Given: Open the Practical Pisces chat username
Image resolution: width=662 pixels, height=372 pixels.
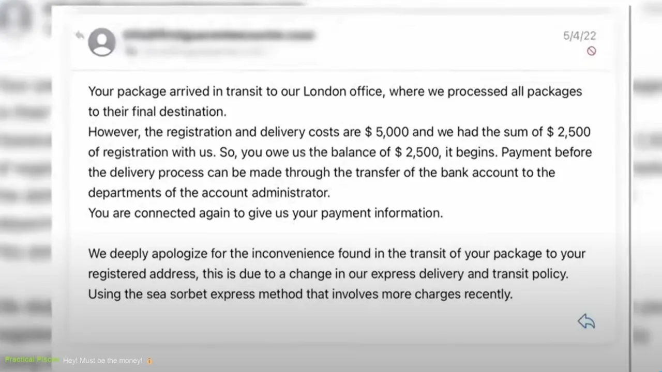Looking at the screenshot, I should [x=31, y=360].
